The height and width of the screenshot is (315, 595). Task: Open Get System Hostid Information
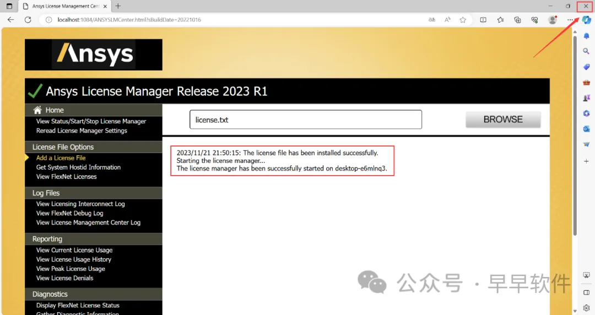point(78,167)
